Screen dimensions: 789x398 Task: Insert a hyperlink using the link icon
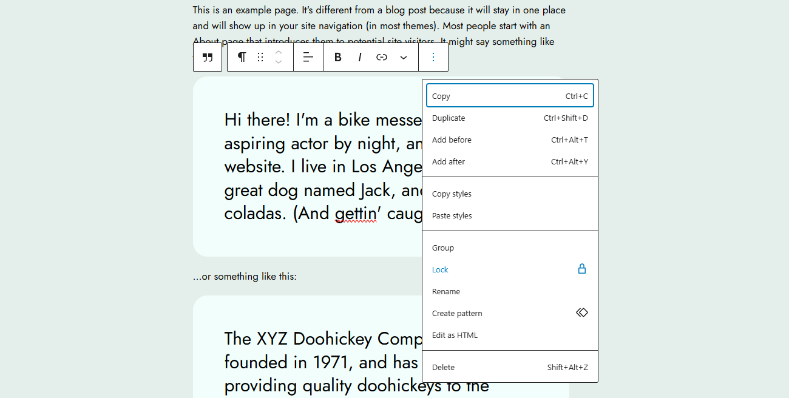point(382,57)
